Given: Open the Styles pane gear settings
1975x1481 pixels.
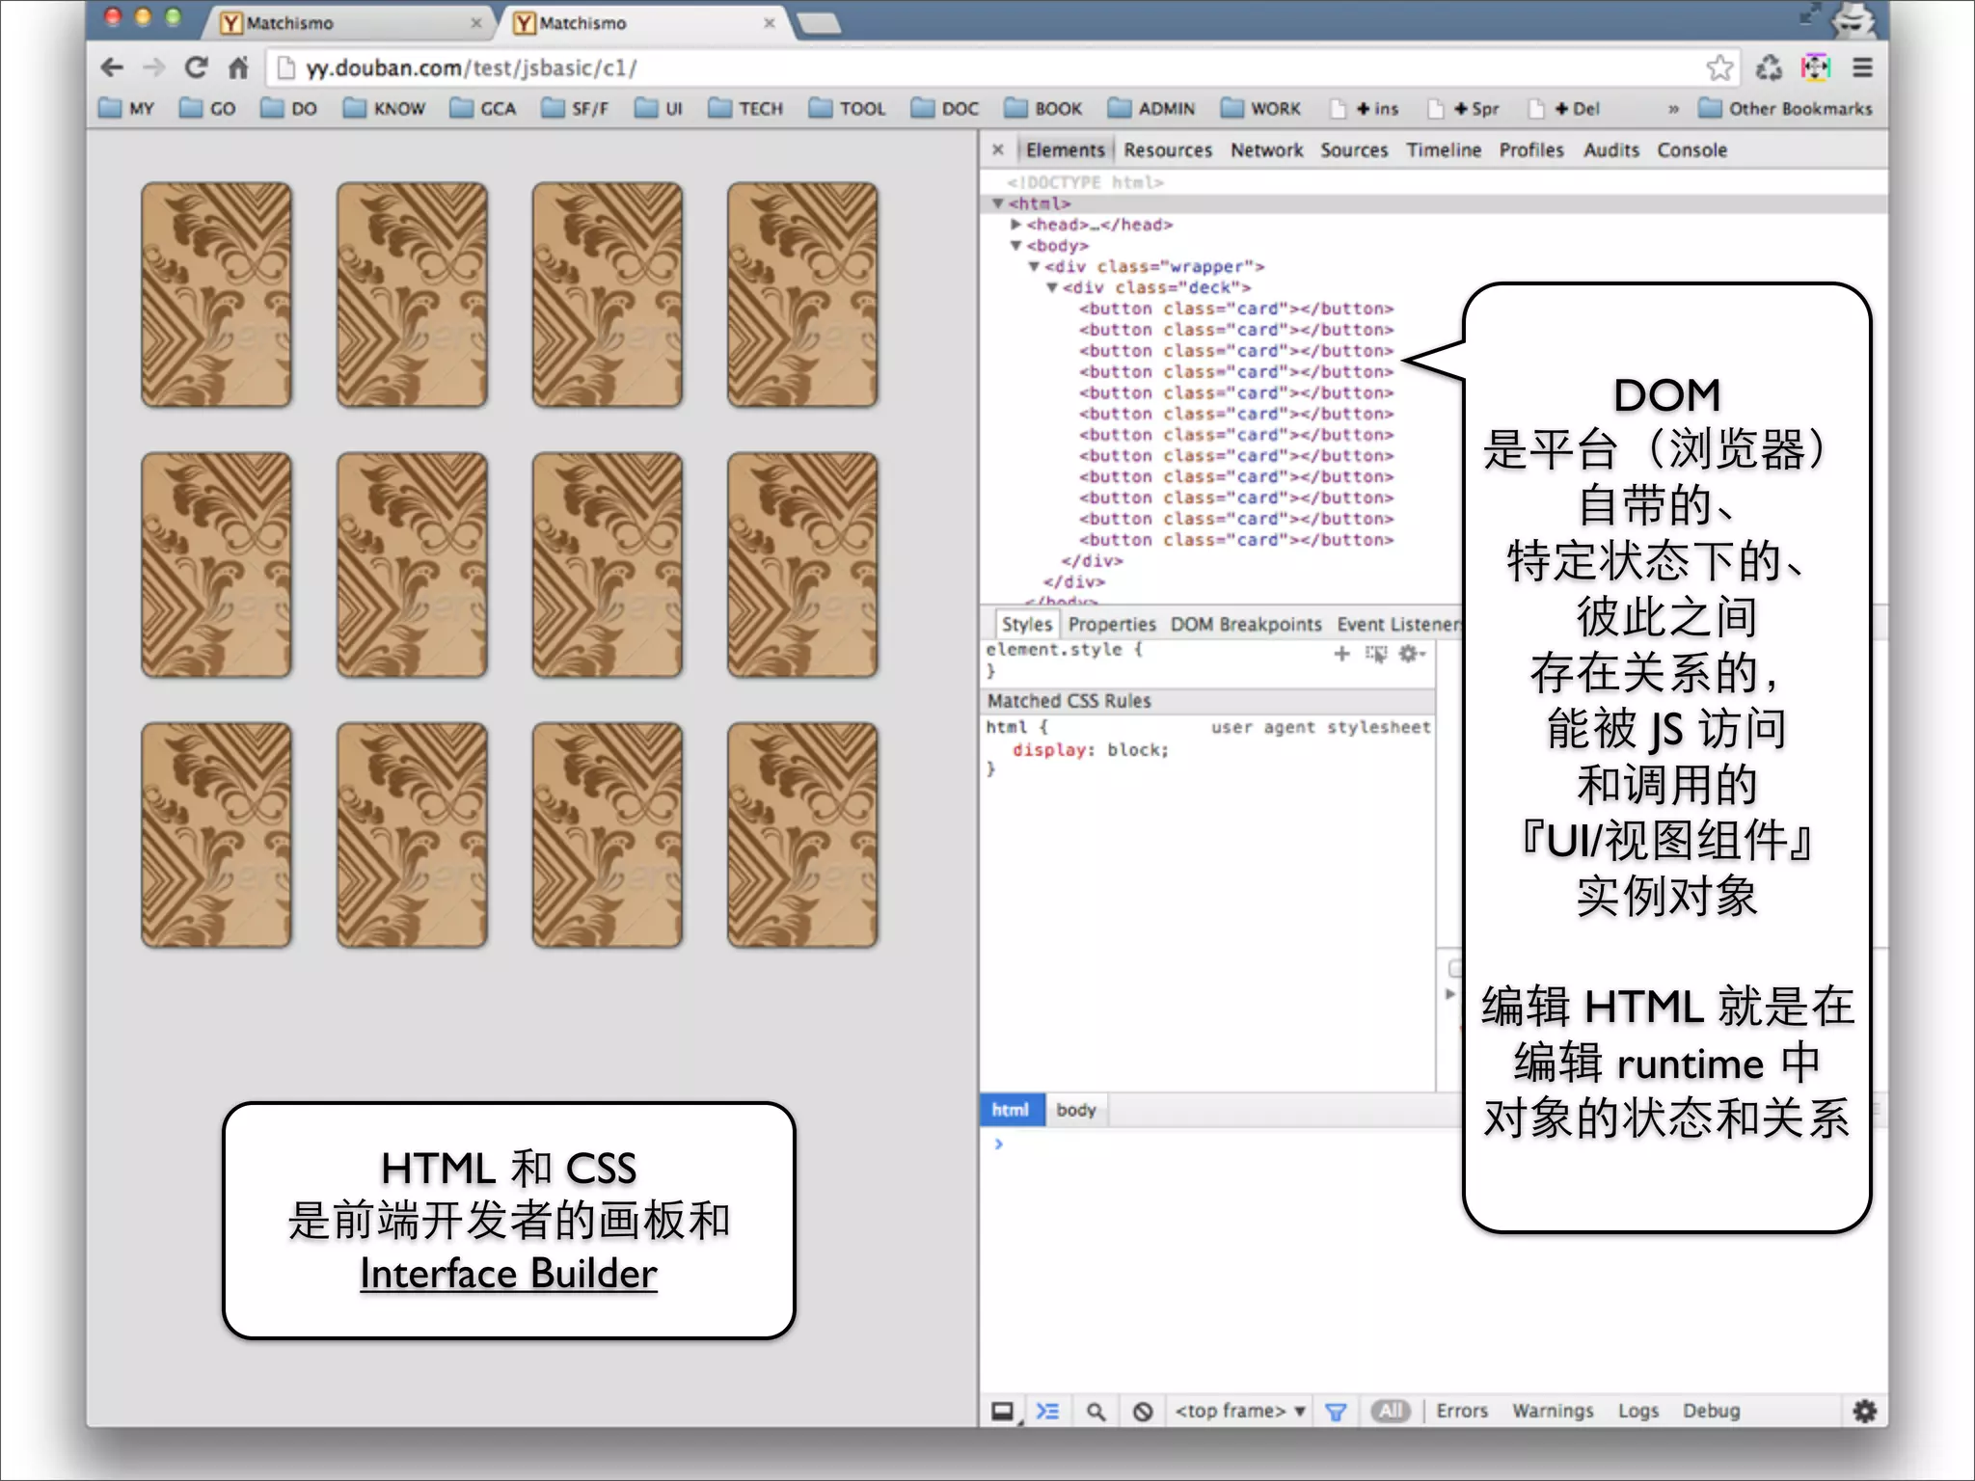Looking at the screenshot, I should click(1411, 654).
